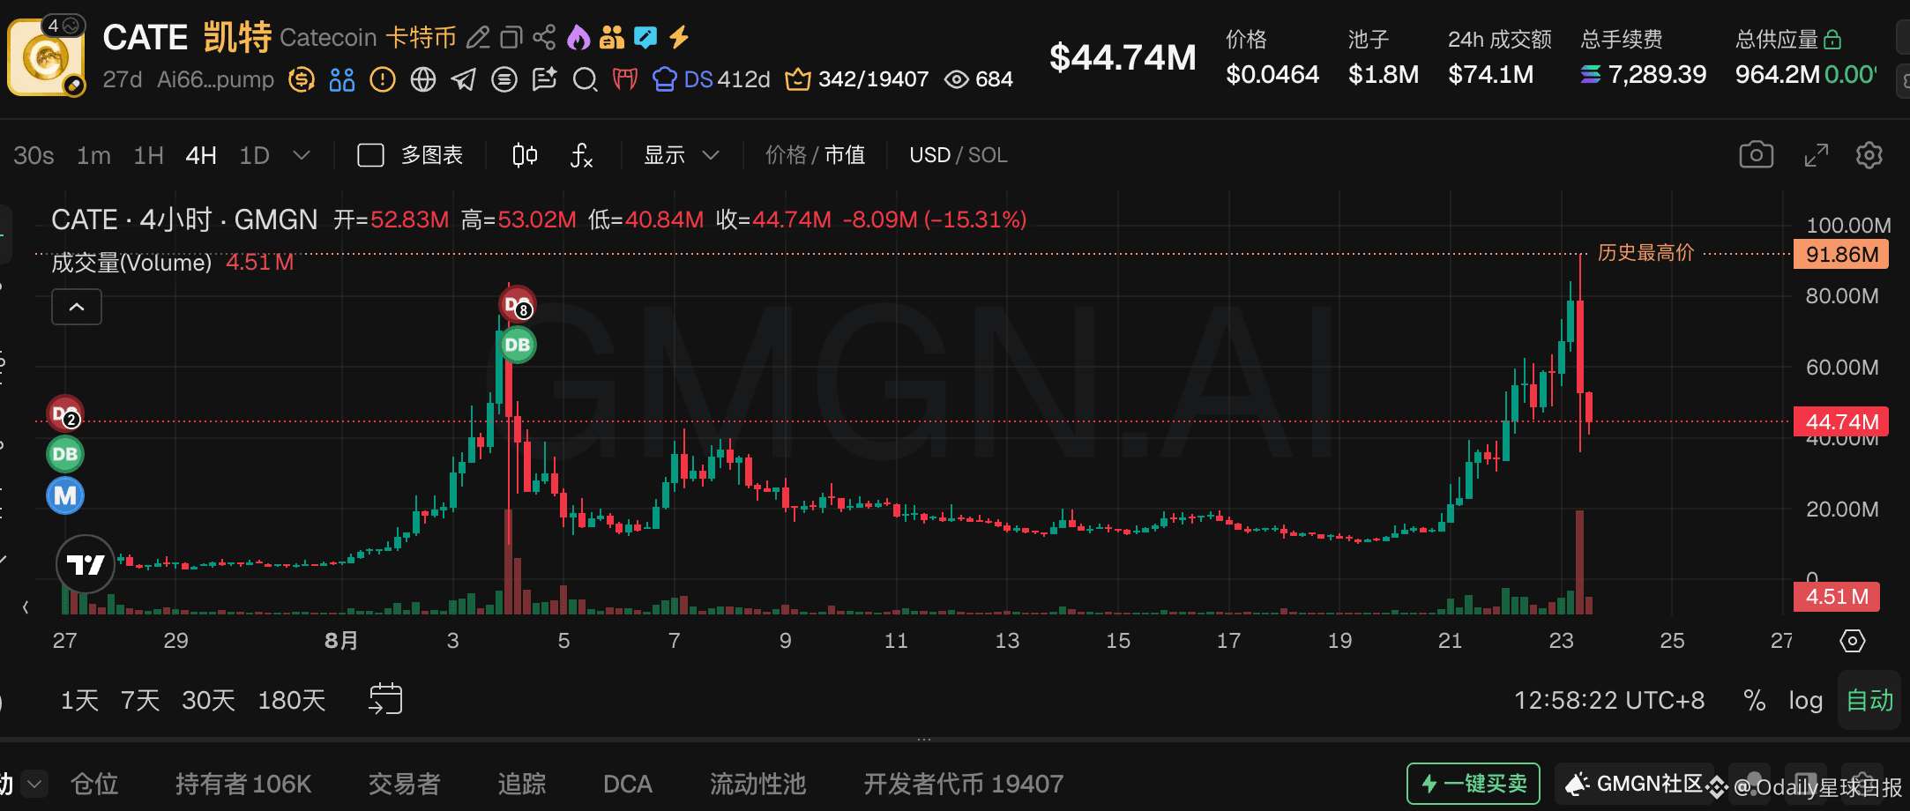Viewport: 1910px width, 811px height.
Task: Click the blue note bubble icon
Action: (645, 37)
